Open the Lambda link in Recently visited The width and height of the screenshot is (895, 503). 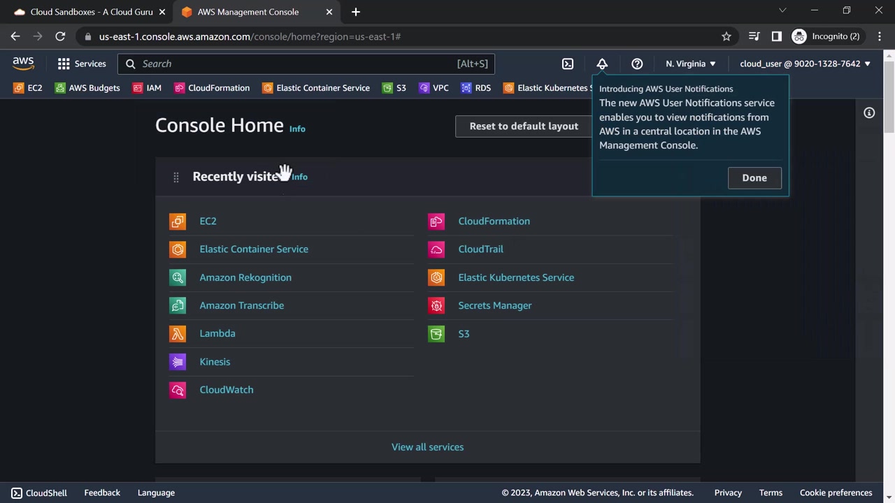click(x=217, y=333)
